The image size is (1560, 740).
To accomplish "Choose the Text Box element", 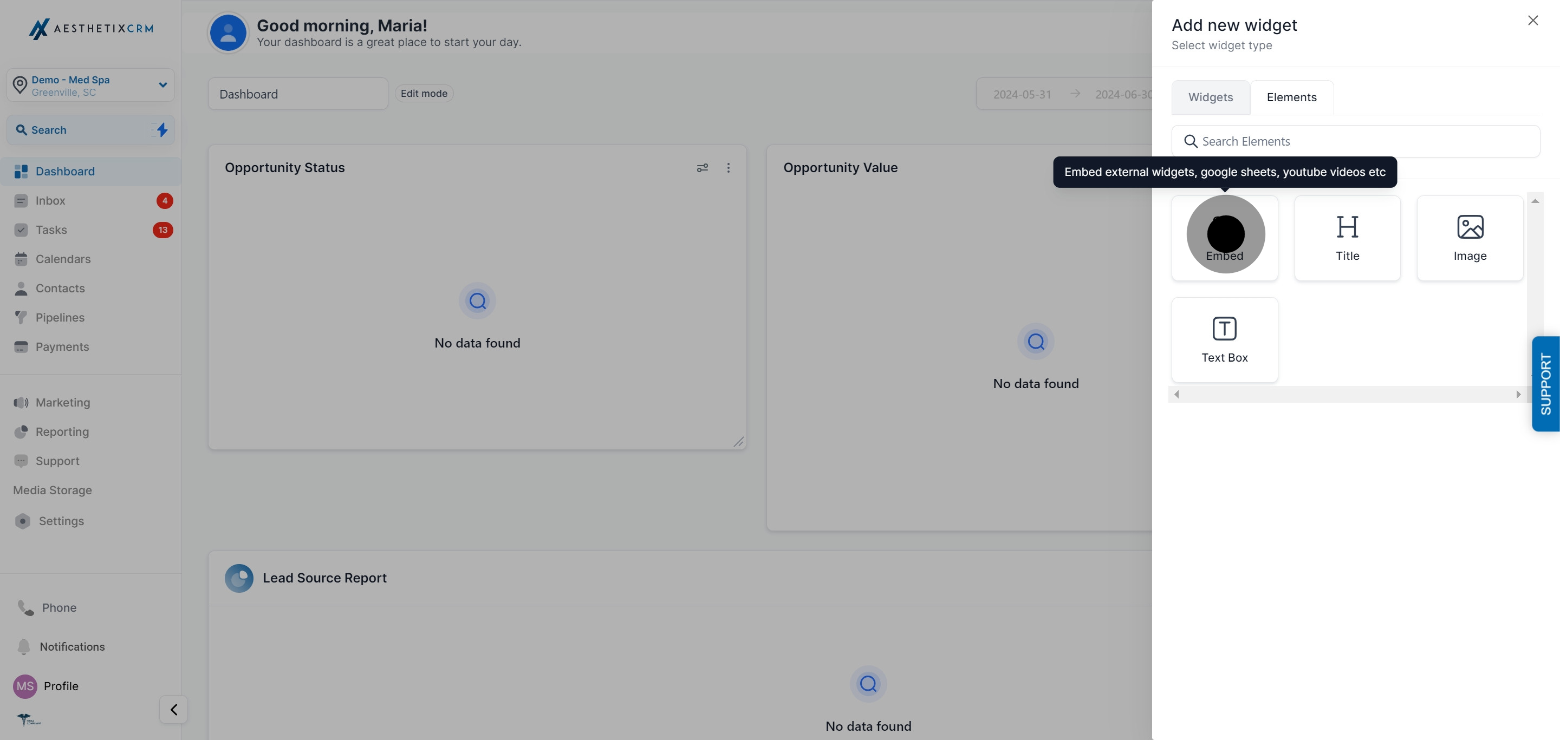I will pos(1225,339).
